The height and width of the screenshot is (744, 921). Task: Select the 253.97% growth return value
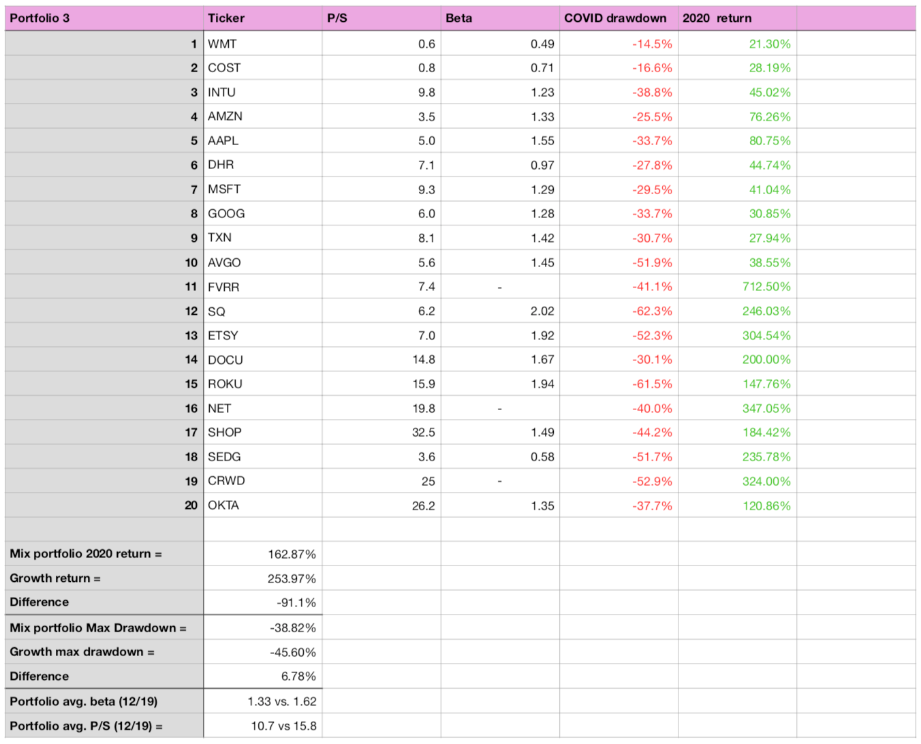click(x=262, y=578)
